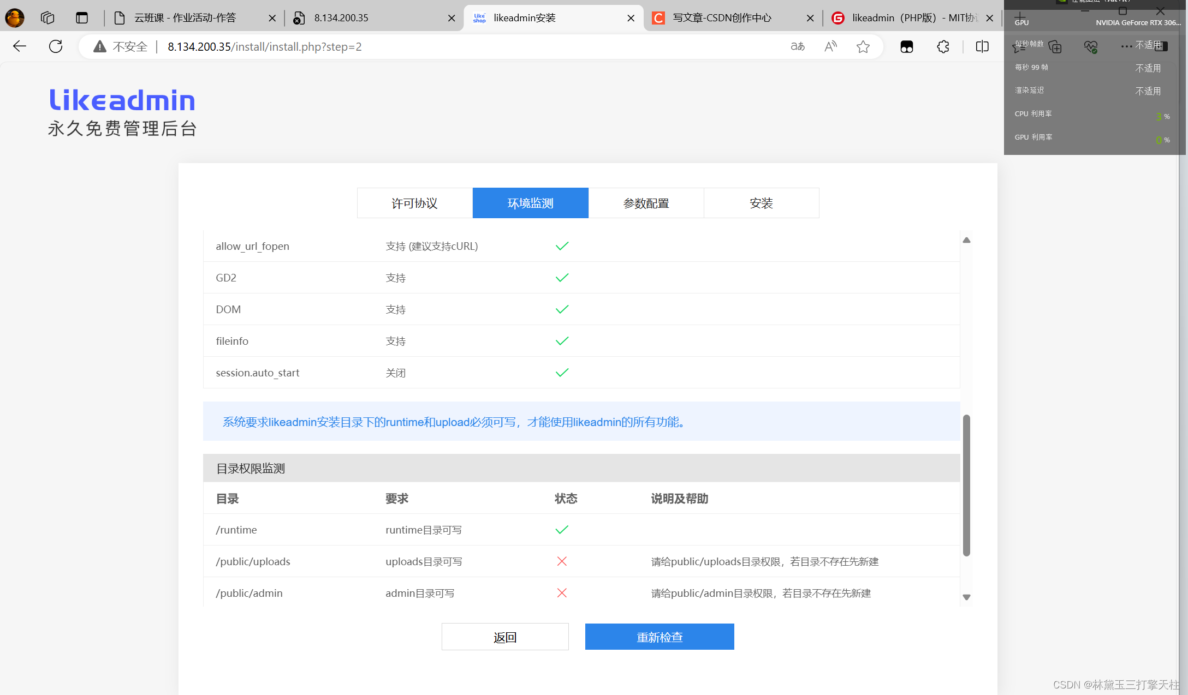Start read aloud from the toolbar icon

[830, 47]
